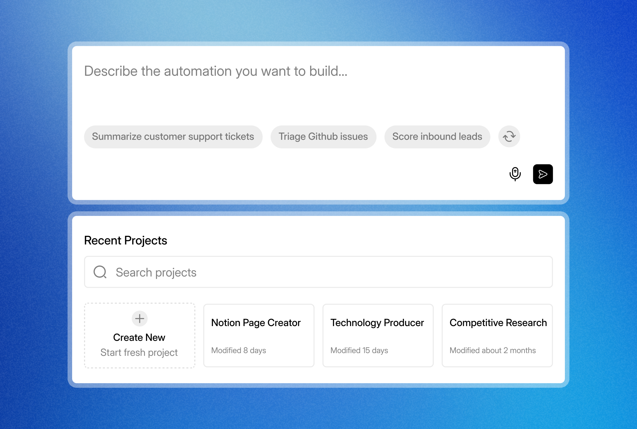Click the 'Modified 15 days' text
This screenshot has height=429, width=637.
(359, 350)
